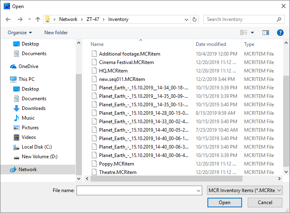Open the Organize menu

click(20, 33)
